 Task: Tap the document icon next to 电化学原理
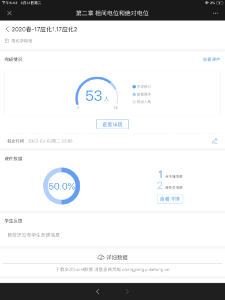(x=7, y=40)
